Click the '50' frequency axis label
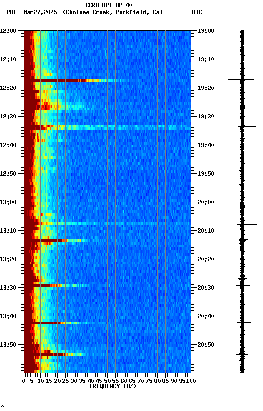The height and width of the screenshot is (411, 263). (107, 381)
